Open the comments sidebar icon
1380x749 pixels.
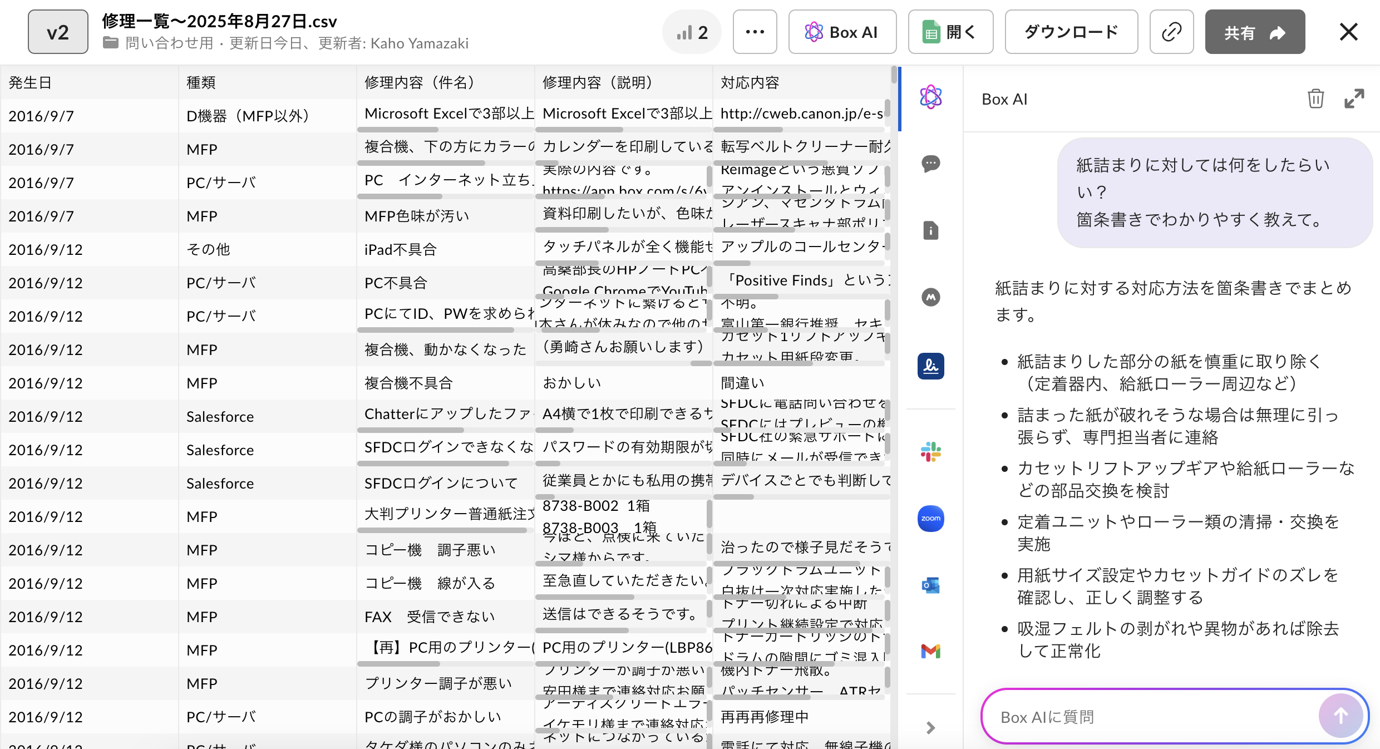[930, 164]
